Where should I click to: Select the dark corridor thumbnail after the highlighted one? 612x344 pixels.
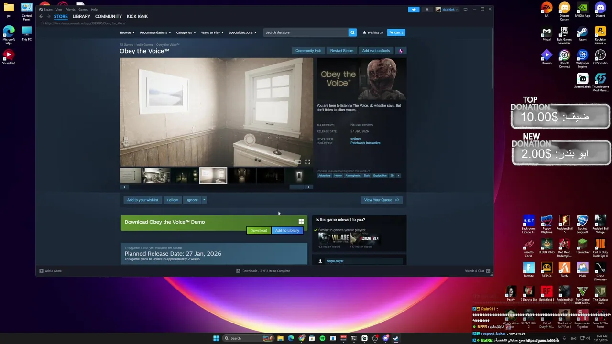click(x=241, y=175)
